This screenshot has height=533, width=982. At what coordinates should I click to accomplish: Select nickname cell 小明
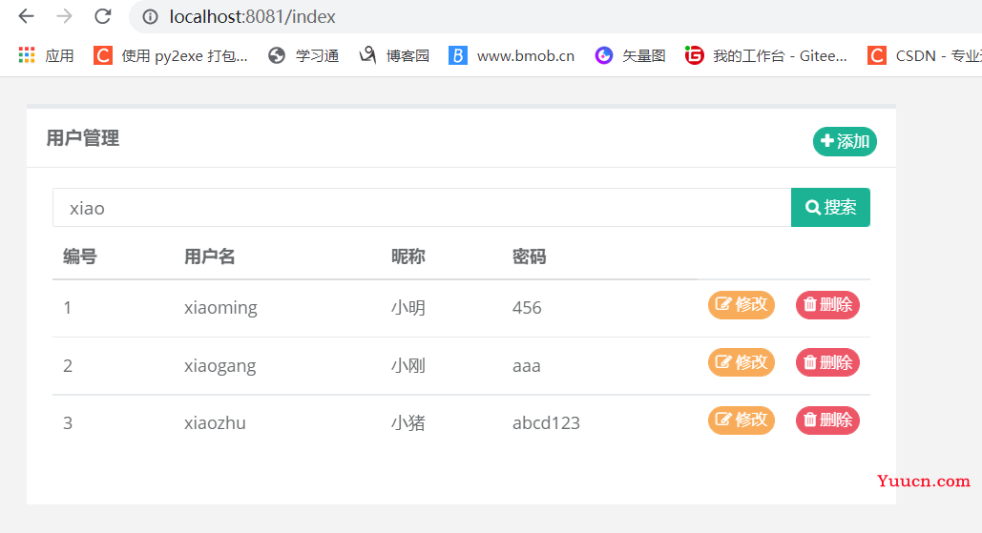click(408, 308)
